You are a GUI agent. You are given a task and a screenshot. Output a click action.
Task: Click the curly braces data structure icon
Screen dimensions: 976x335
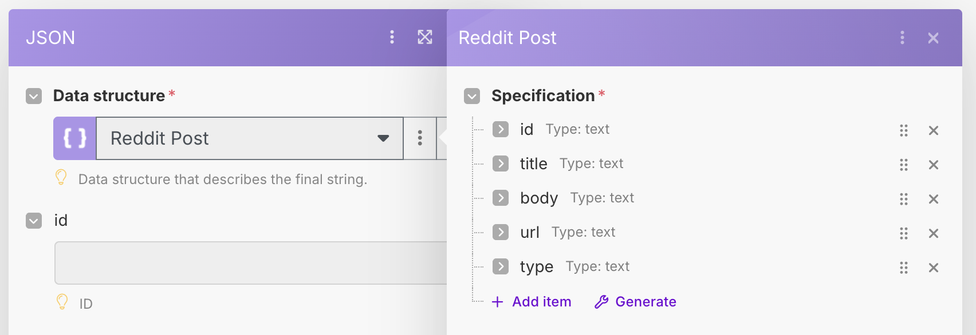click(x=74, y=138)
